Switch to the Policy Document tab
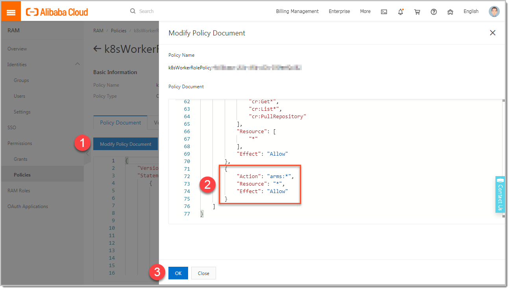 pos(120,123)
